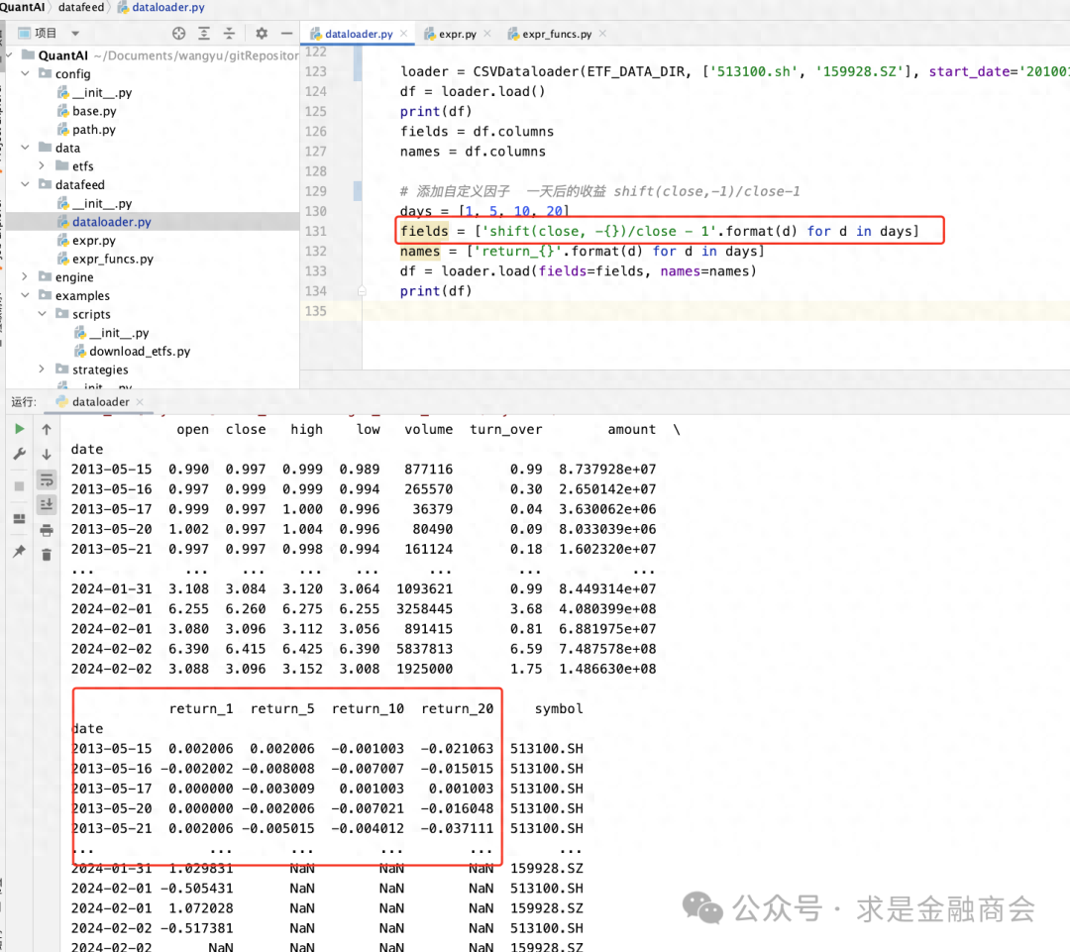Click 'fields = df.columns' on line 126
Image resolution: width=1070 pixels, height=952 pixels.
coord(477,131)
